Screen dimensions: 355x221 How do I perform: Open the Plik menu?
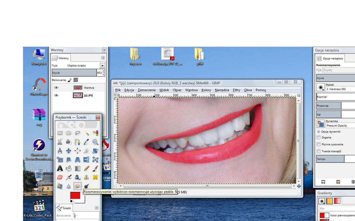tap(118, 90)
